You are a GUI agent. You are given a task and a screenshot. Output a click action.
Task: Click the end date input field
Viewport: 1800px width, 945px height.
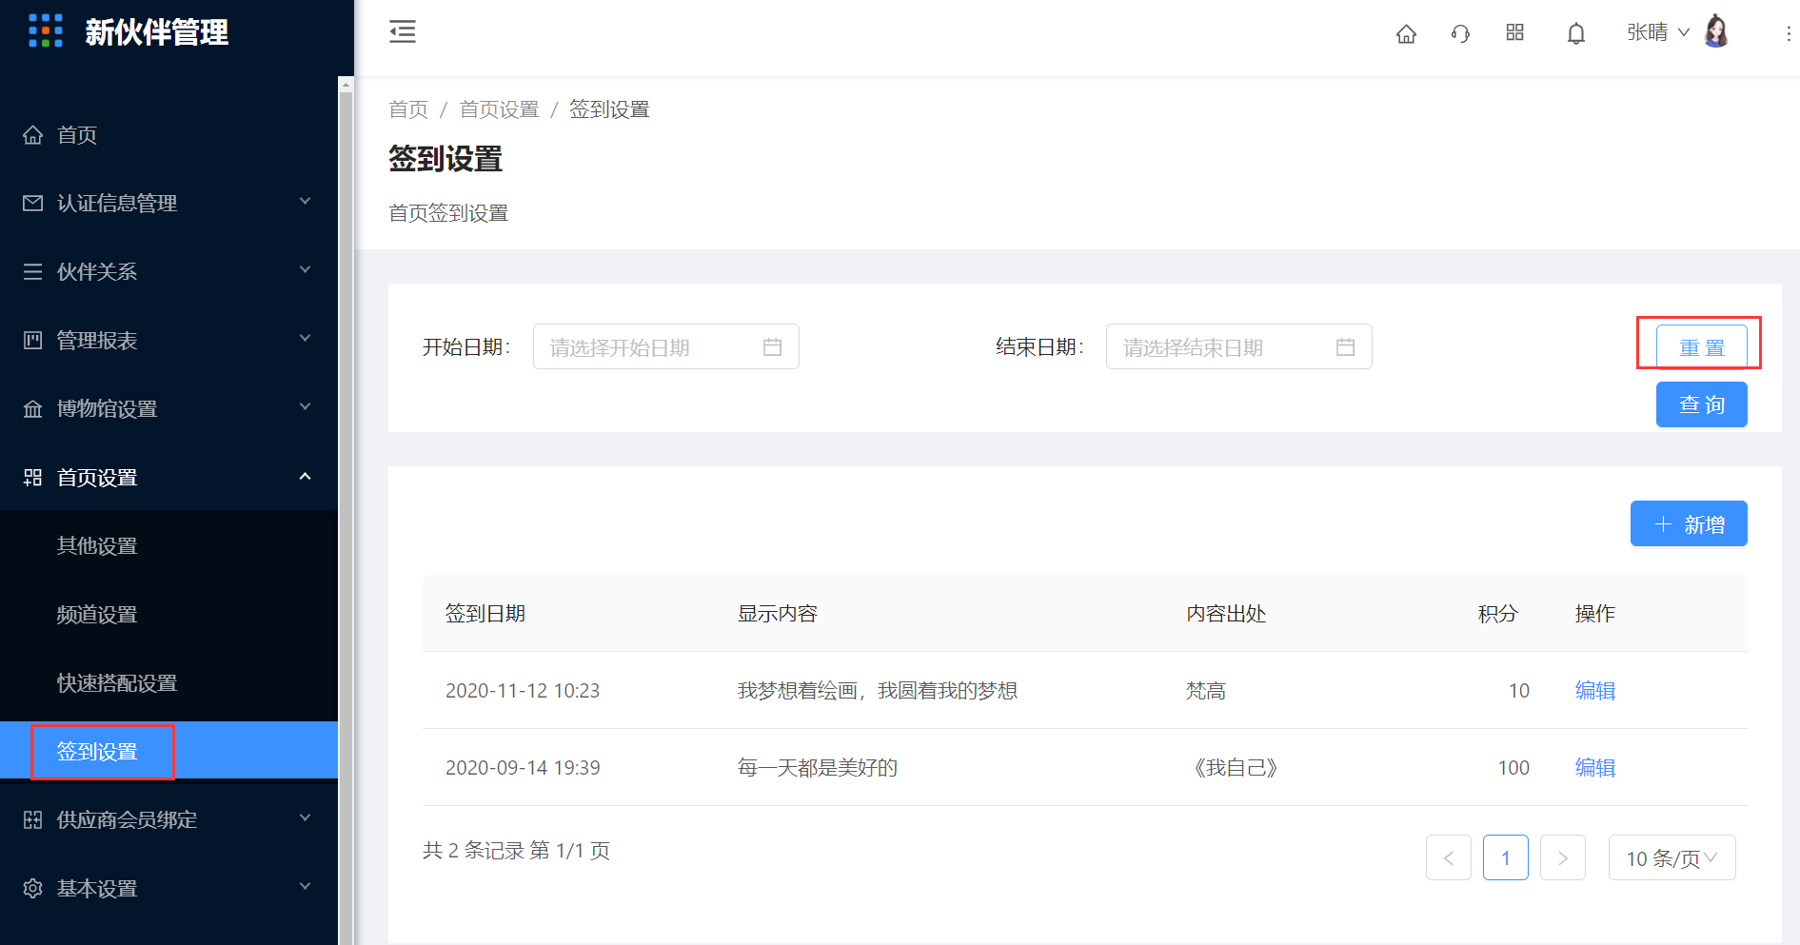[x=1238, y=346]
